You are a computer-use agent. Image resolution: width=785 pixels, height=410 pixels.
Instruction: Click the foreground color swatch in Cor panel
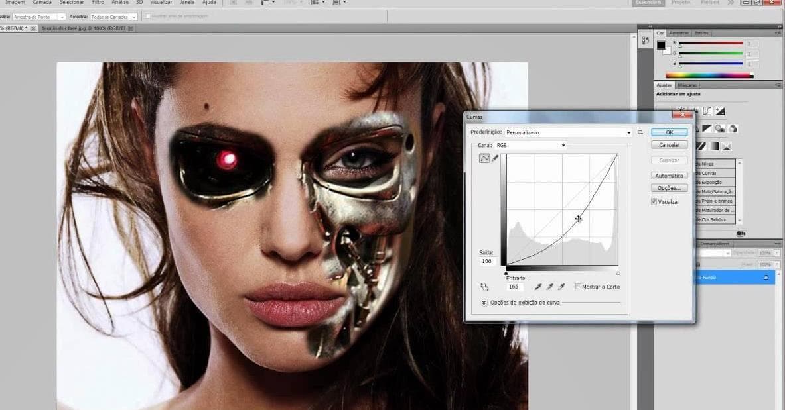661,45
